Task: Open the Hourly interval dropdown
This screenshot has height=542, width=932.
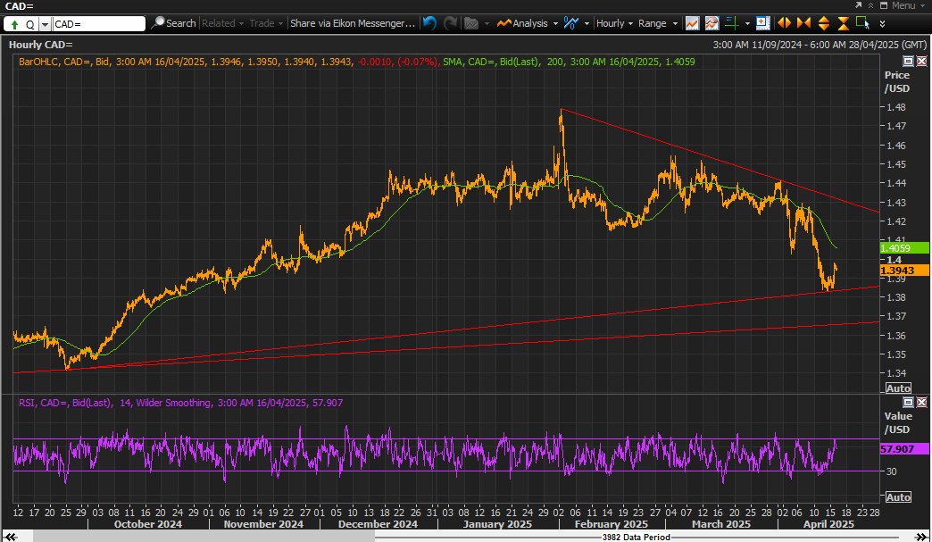Action: pos(614,23)
